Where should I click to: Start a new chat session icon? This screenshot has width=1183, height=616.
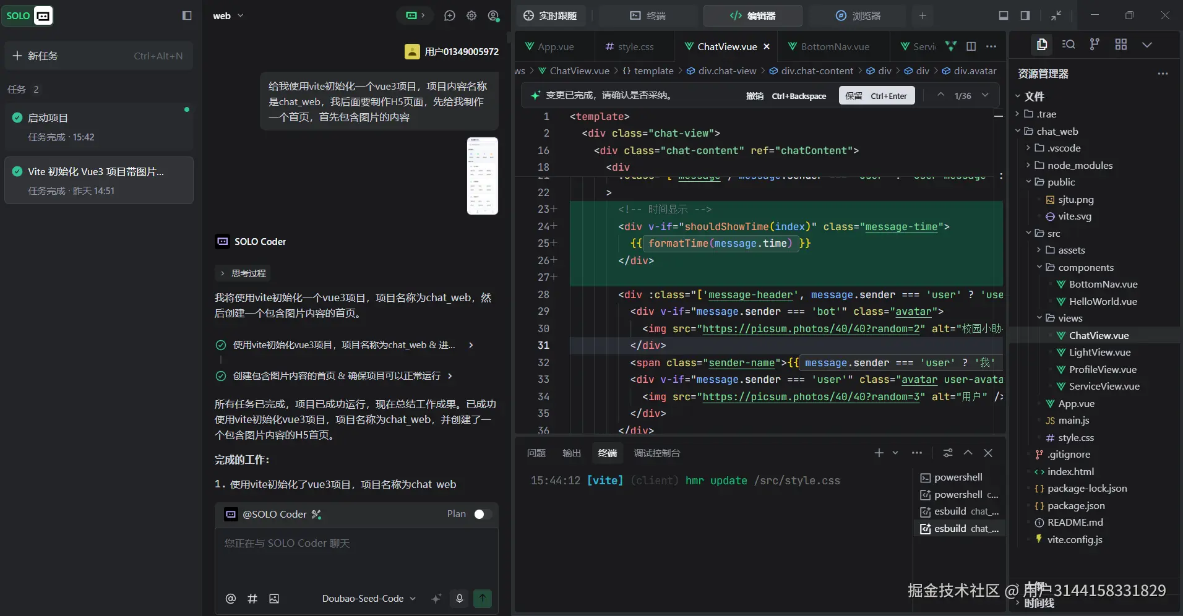coord(450,15)
